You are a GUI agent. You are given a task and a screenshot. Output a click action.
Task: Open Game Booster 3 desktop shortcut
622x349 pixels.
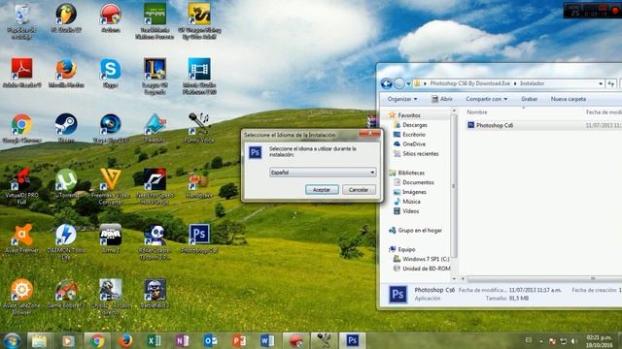(x=66, y=294)
